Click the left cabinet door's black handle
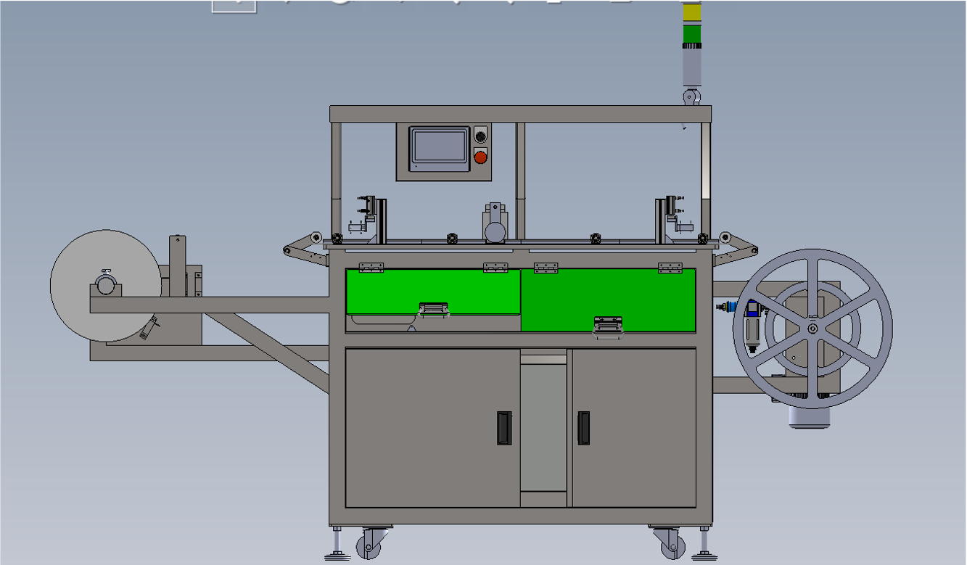 click(503, 428)
